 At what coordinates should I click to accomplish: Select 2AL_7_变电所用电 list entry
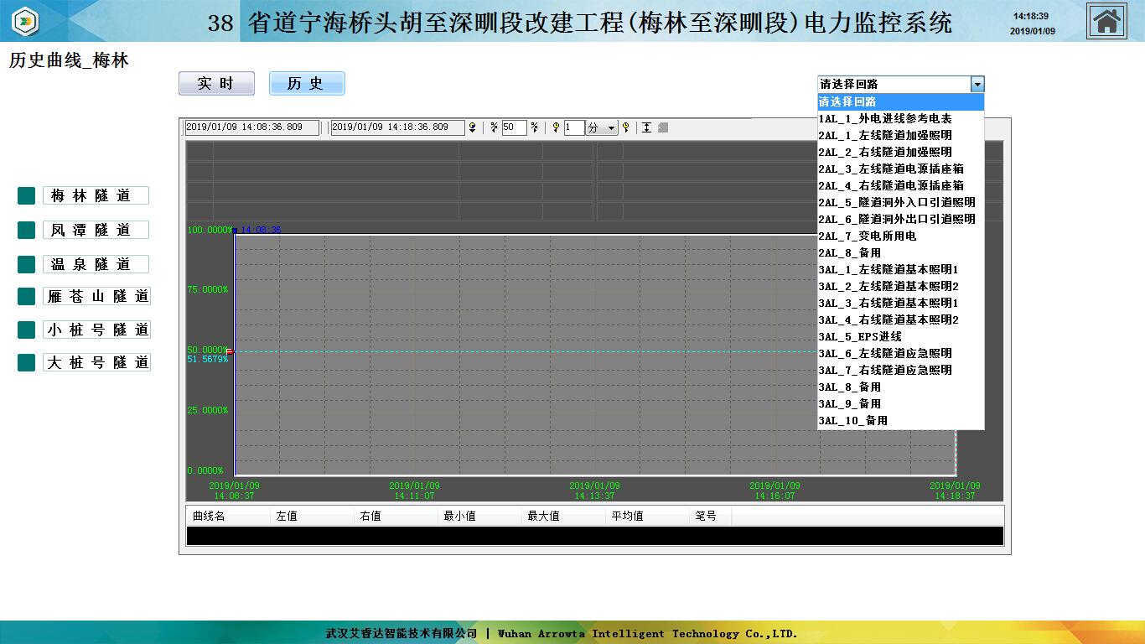point(867,236)
